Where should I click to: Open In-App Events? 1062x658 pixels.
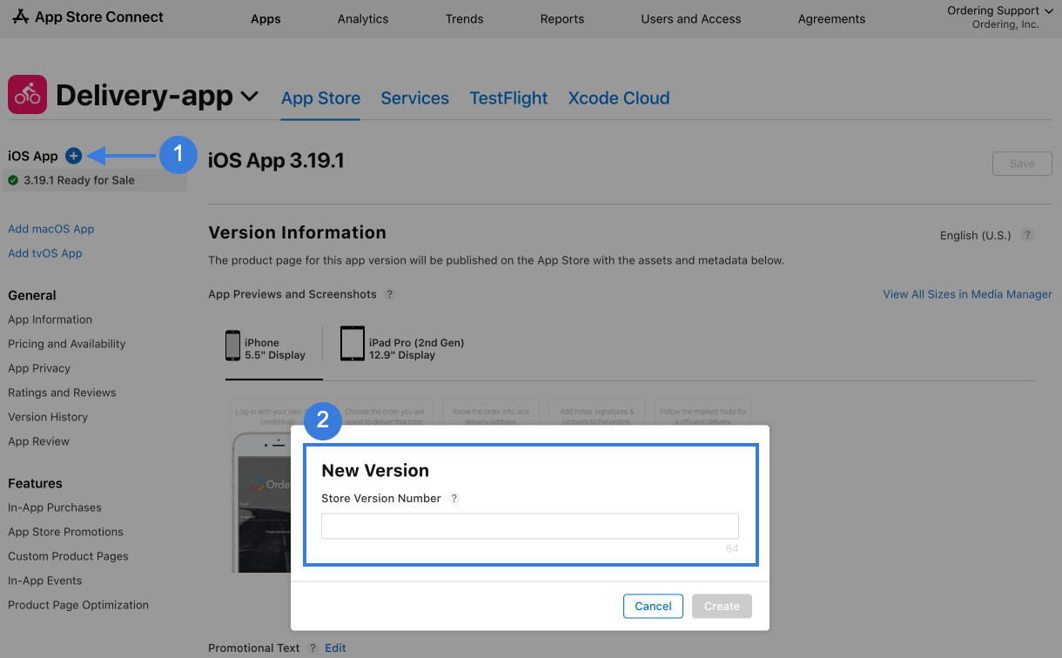coord(44,581)
